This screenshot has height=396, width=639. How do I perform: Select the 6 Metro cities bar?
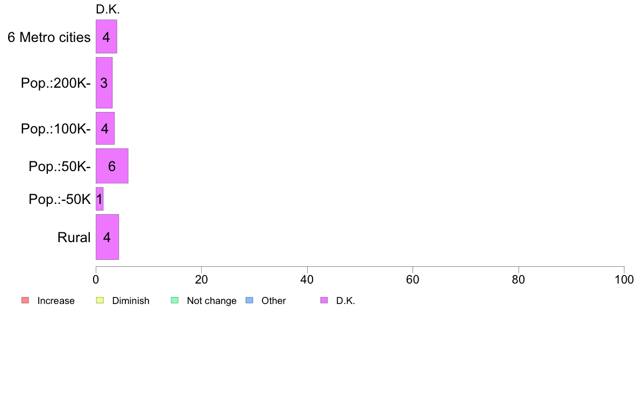[106, 37]
